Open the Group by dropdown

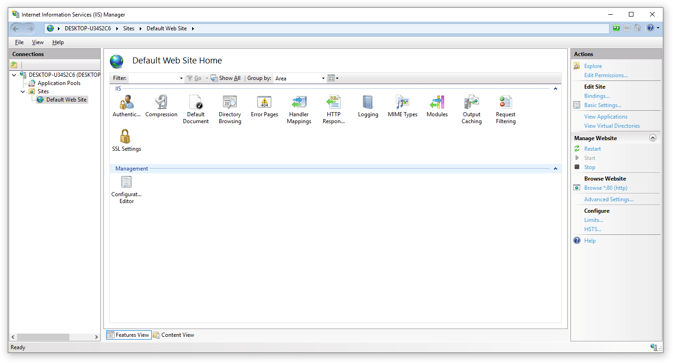[323, 79]
